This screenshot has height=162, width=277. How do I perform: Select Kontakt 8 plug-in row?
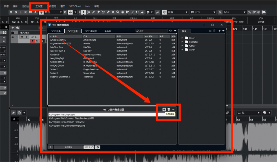(x=112, y=54)
